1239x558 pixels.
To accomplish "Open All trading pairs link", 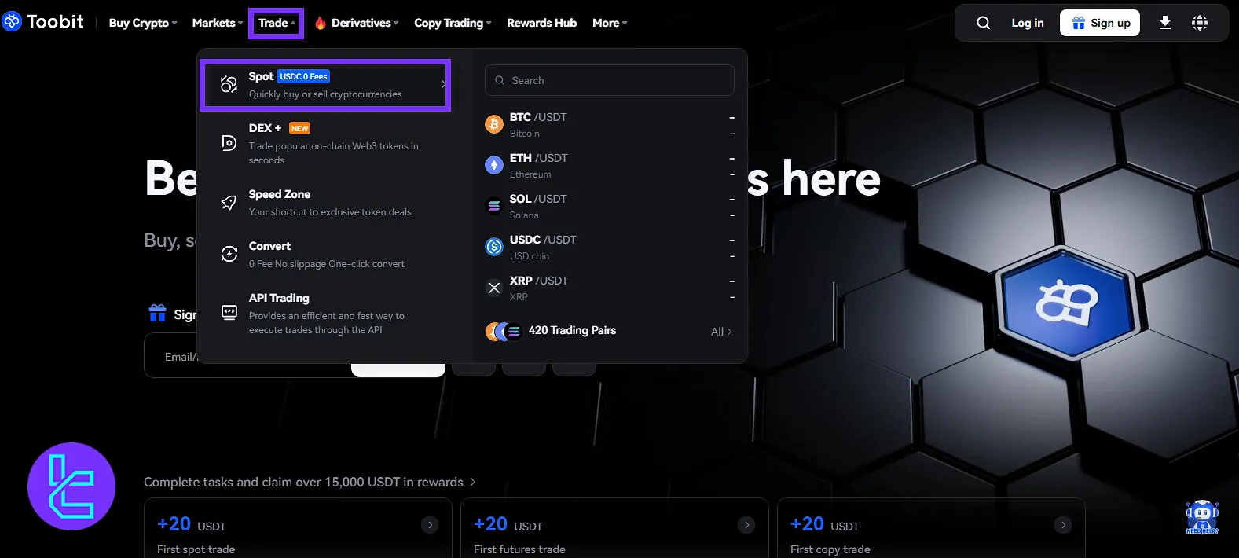I will point(721,332).
